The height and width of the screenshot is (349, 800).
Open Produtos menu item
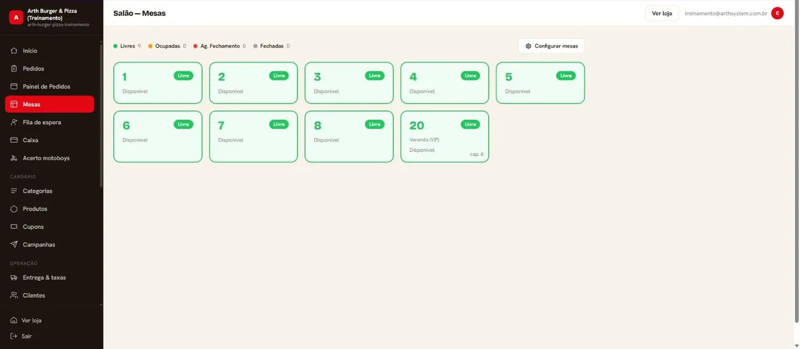coord(49,209)
